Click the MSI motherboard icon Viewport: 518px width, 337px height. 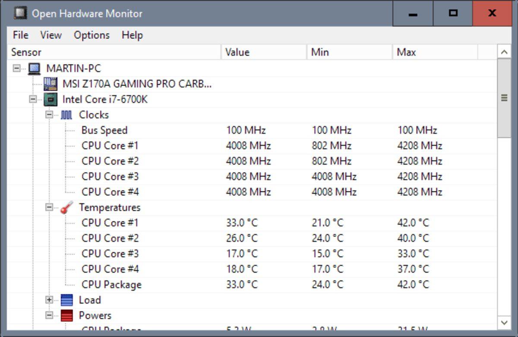pos(50,84)
